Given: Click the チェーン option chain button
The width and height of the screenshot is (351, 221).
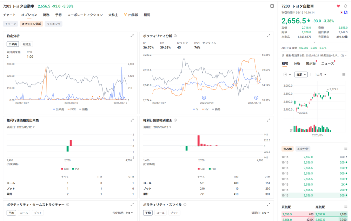Looking at the screenshot, I should point(10,24).
